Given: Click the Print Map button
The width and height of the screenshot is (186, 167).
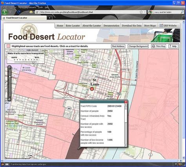Looking at the screenshot, I should [x=159, y=46].
